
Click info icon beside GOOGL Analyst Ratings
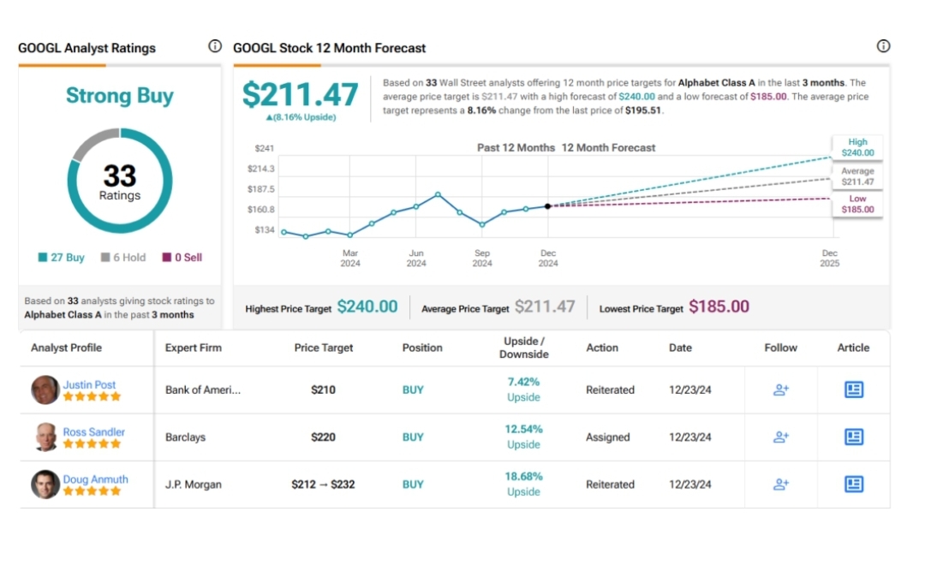pos(215,46)
